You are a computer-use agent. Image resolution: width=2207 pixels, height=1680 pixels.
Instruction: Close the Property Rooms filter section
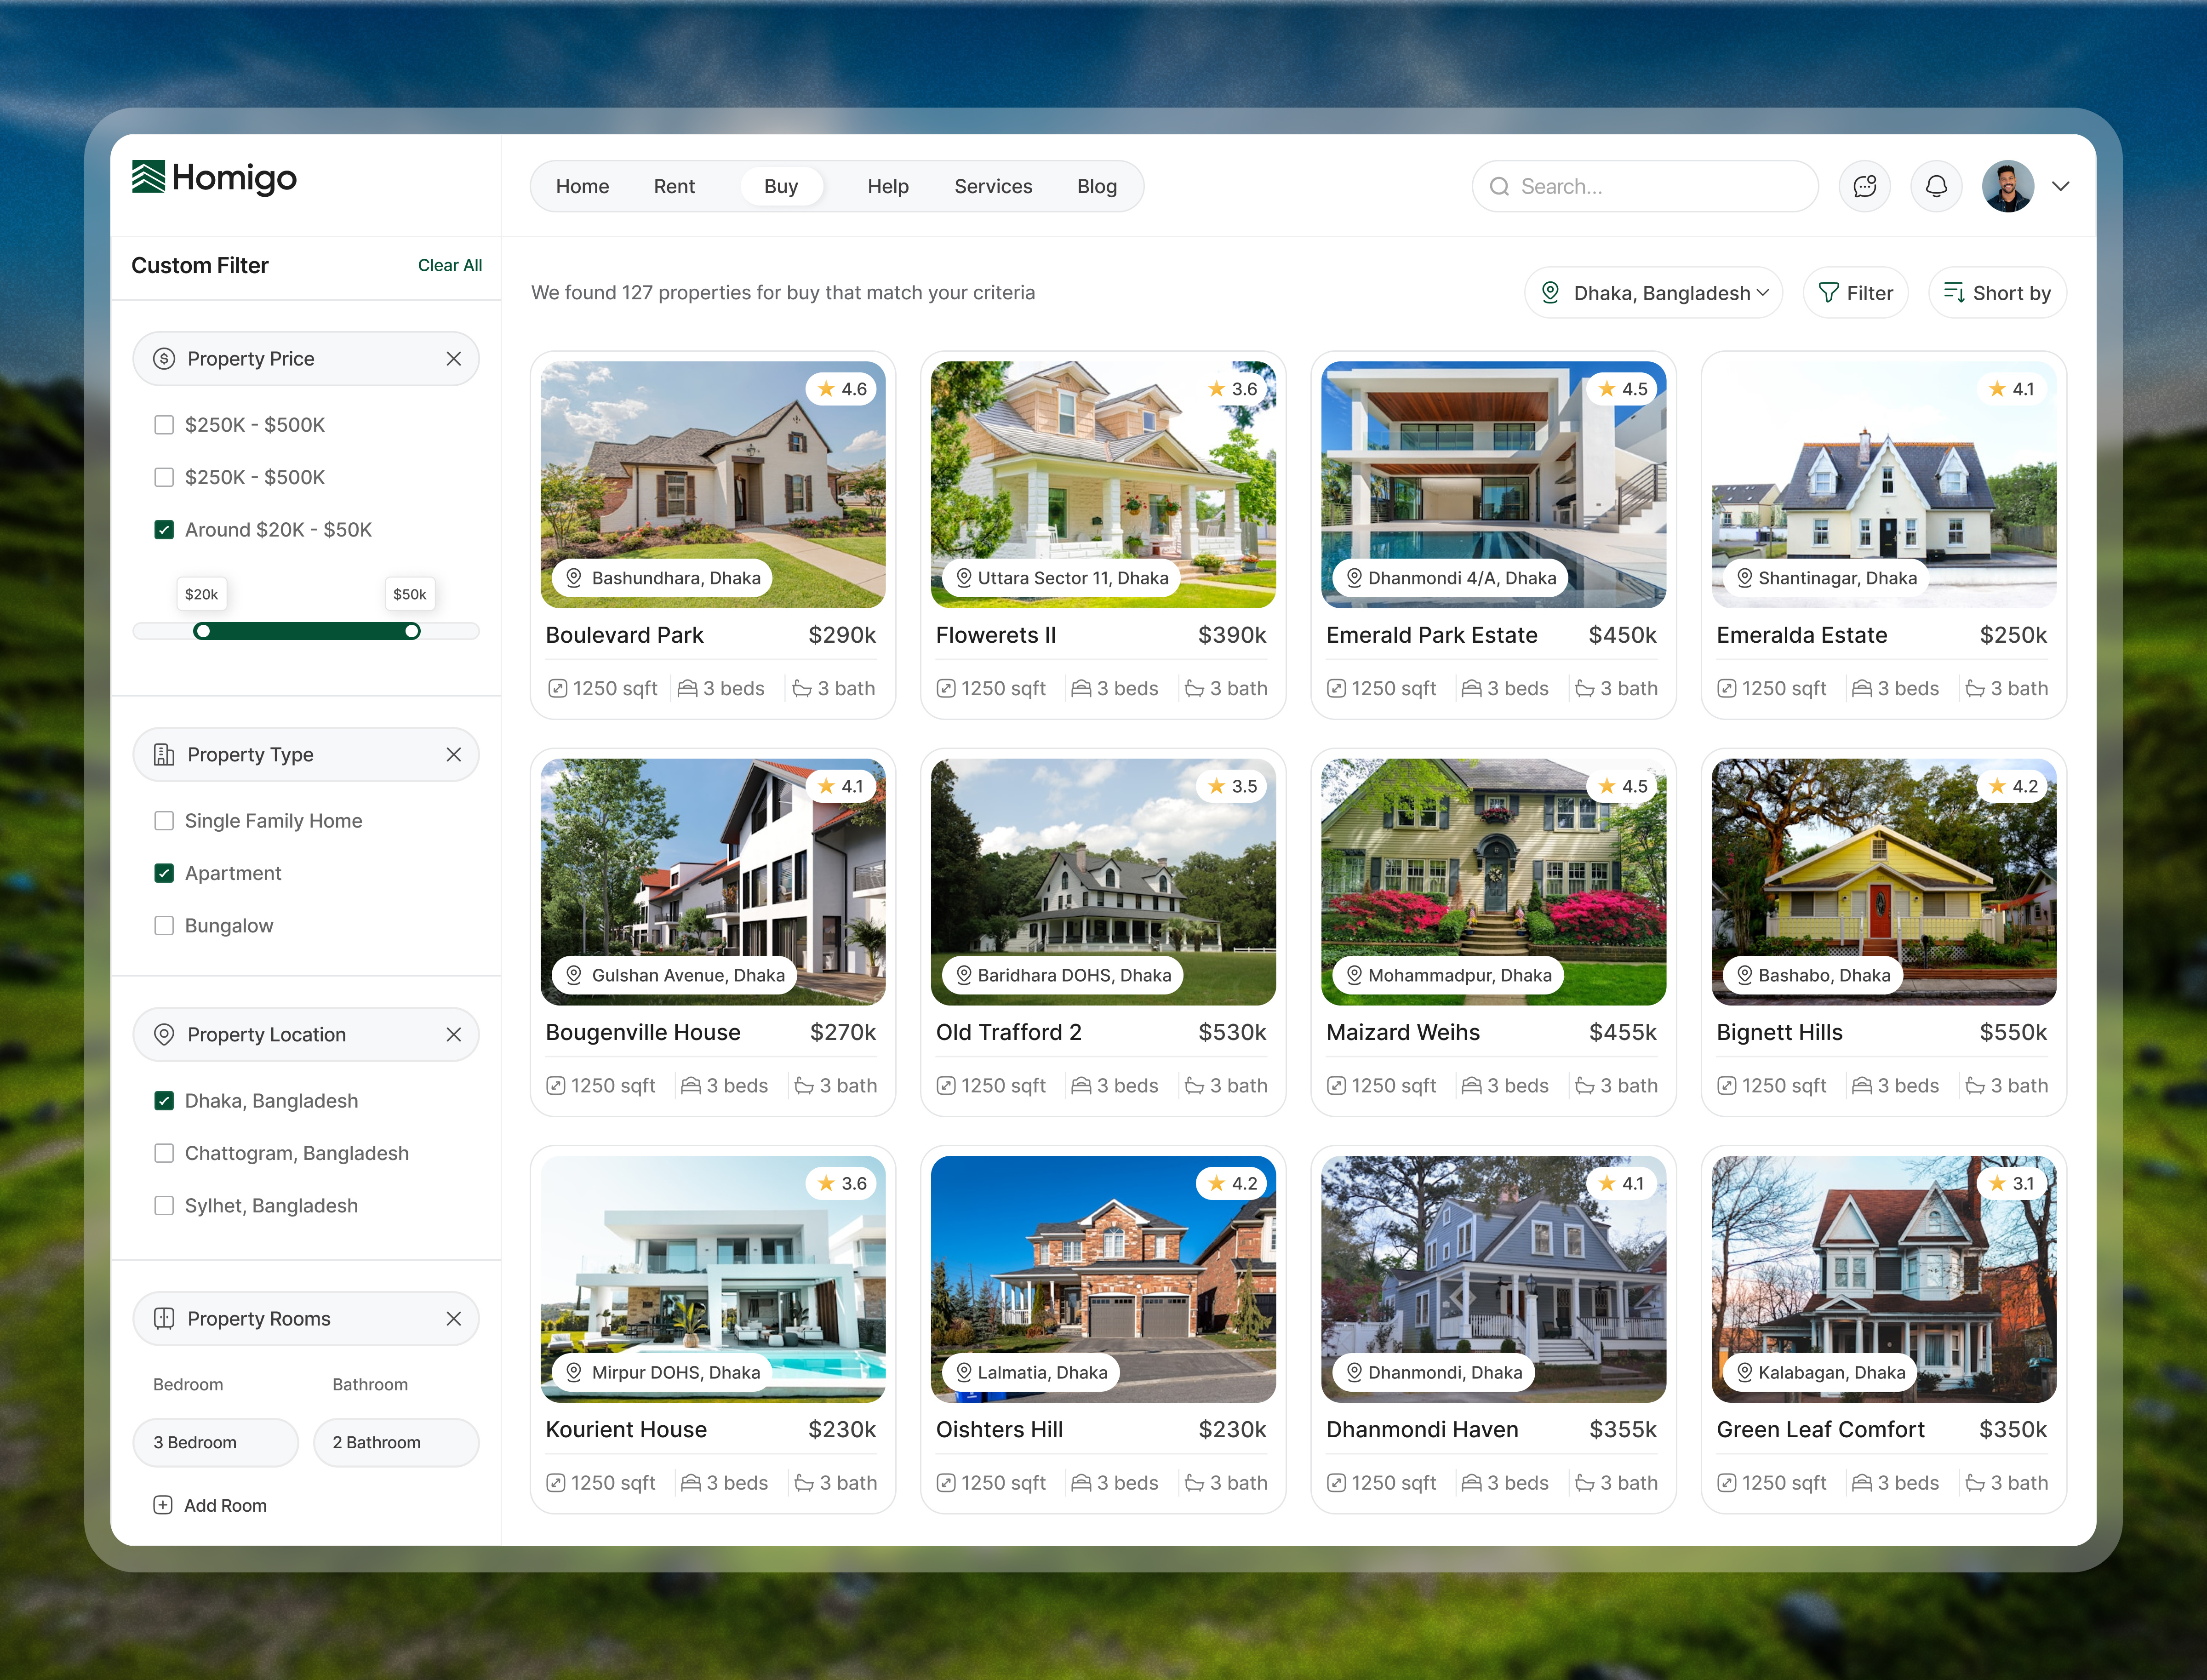coord(454,1319)
